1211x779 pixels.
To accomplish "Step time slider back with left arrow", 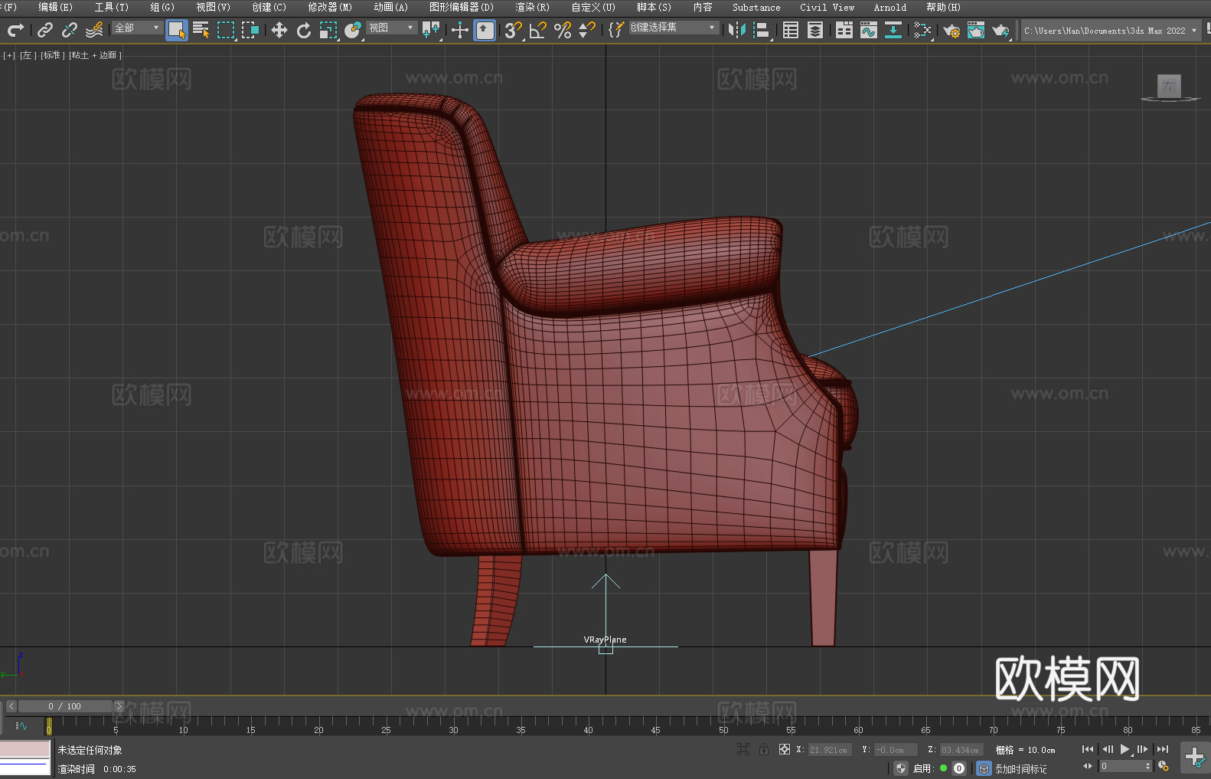I will pyautogui.click(x=11, y=706).
